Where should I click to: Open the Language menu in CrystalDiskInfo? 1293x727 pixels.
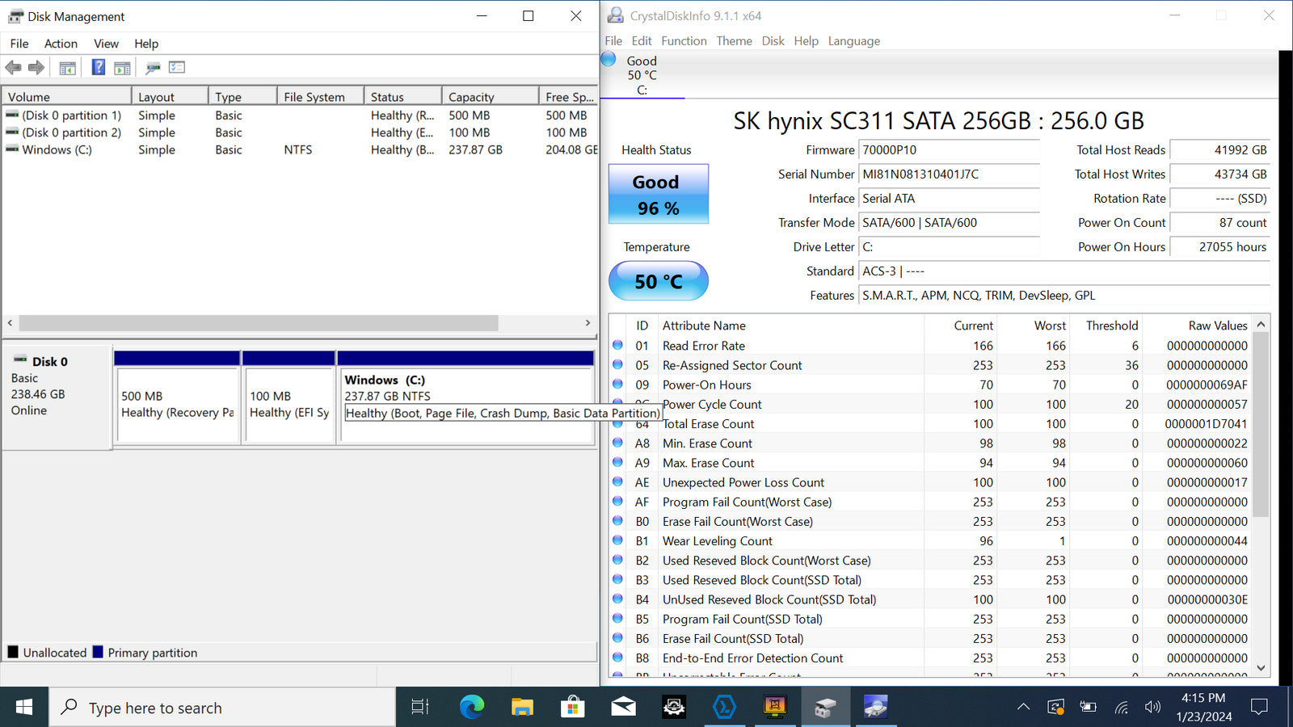click(x=853, y=41)
